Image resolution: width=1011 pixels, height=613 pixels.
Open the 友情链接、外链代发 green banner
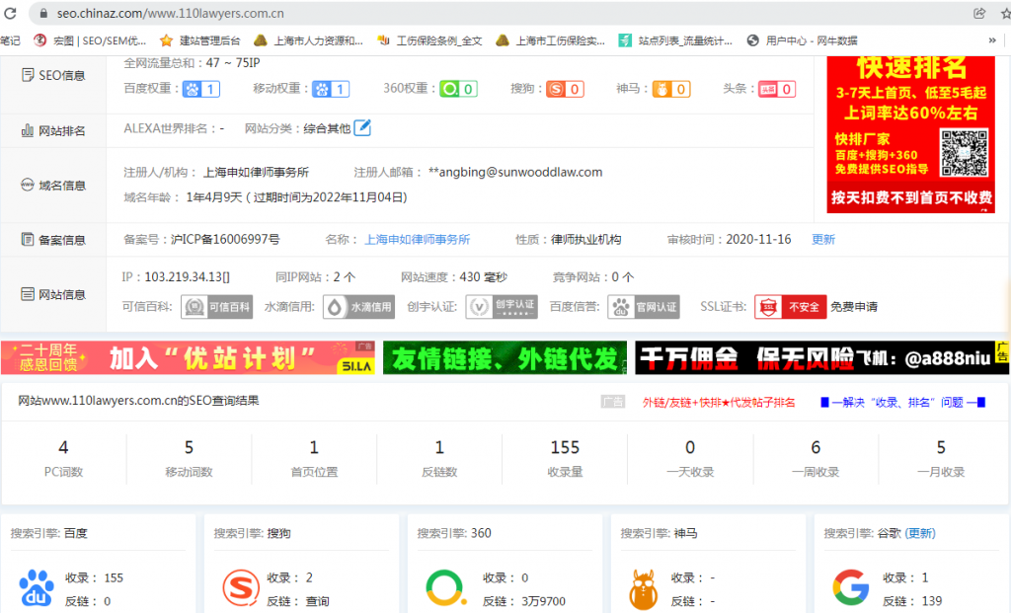(x=505, y=357)
